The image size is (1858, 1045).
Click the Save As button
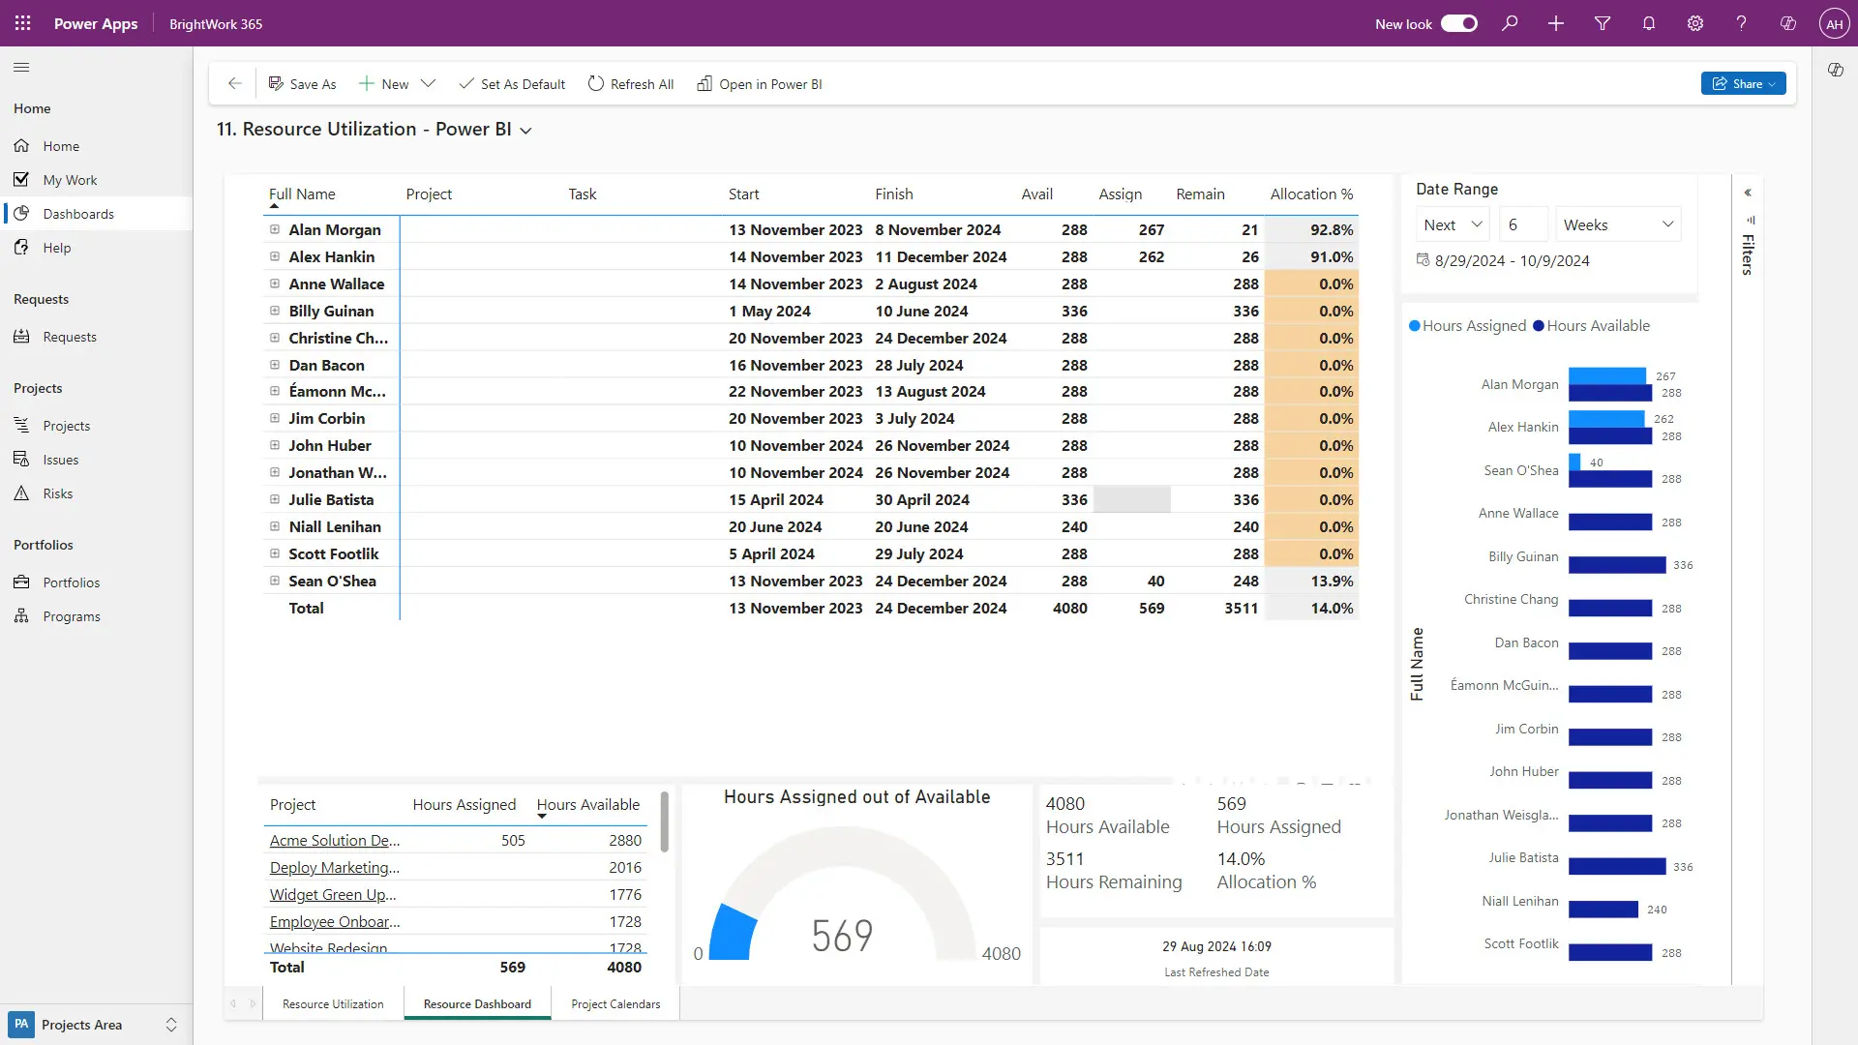(x=302, y=83)
